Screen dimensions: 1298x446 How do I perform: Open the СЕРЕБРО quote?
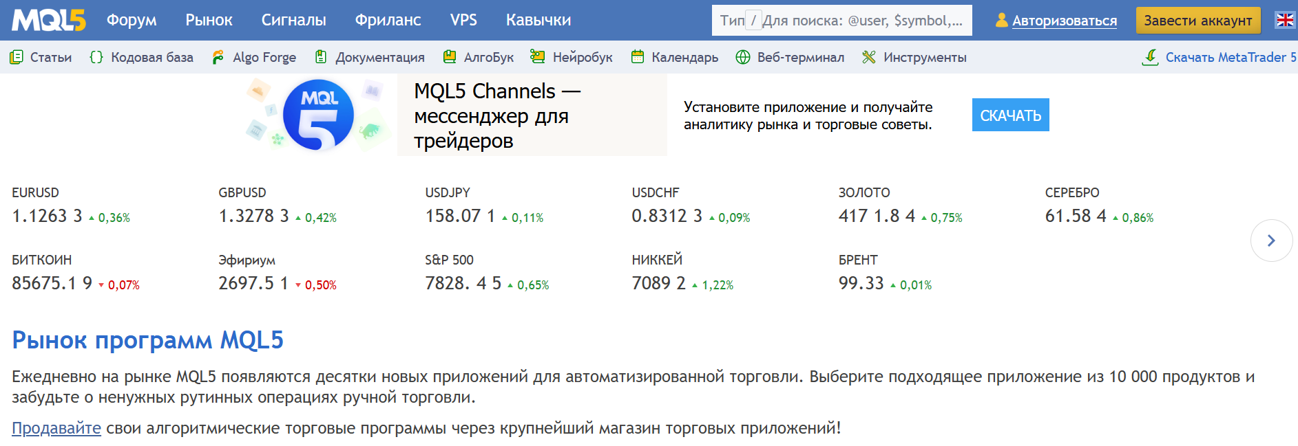click(1100, 206)
